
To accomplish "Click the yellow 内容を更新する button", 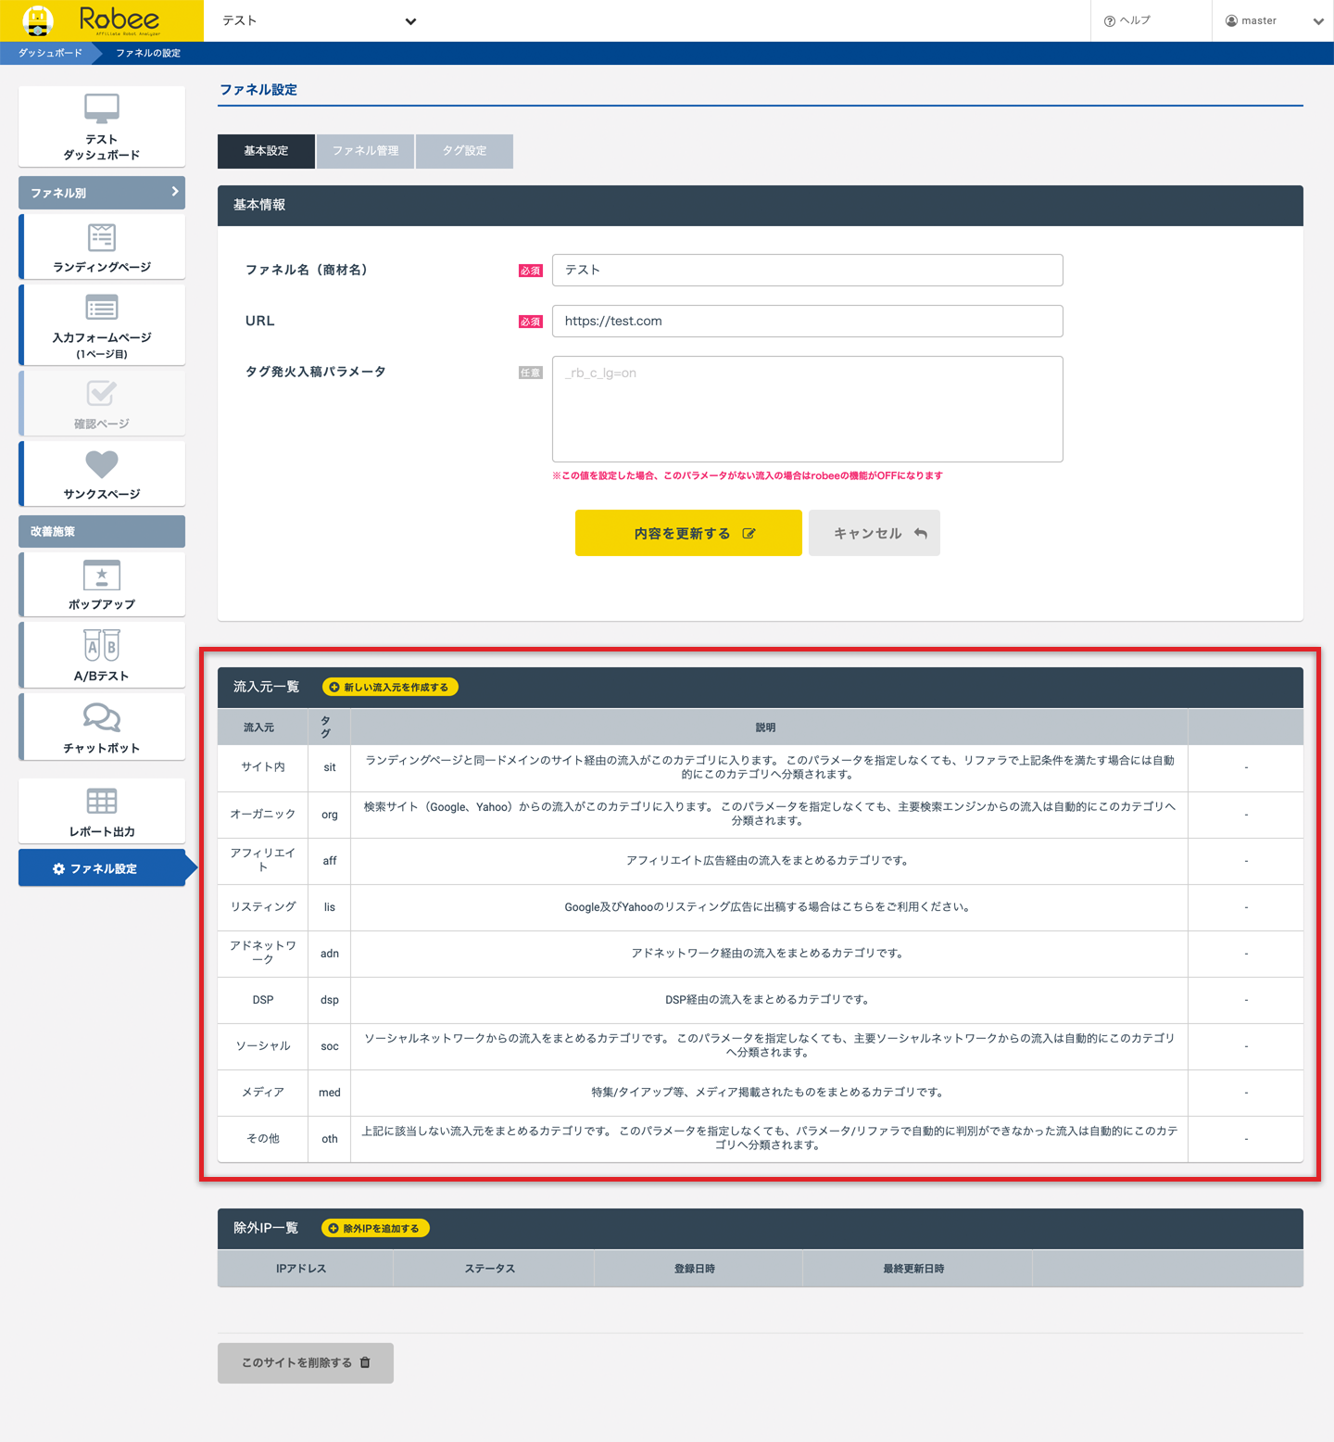I will tap(688, 533).
